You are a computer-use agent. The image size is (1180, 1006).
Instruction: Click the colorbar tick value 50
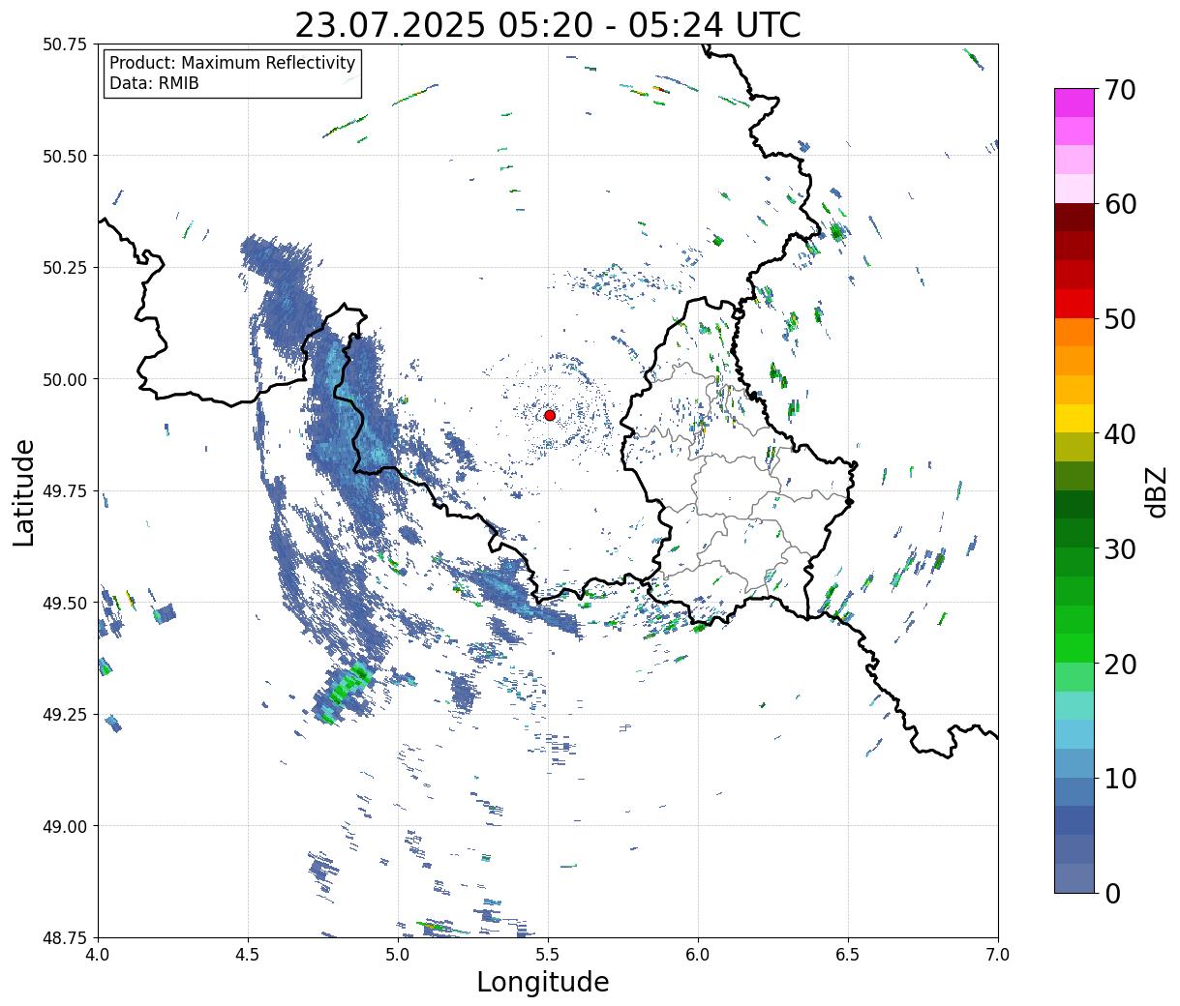pos(1119,319)
